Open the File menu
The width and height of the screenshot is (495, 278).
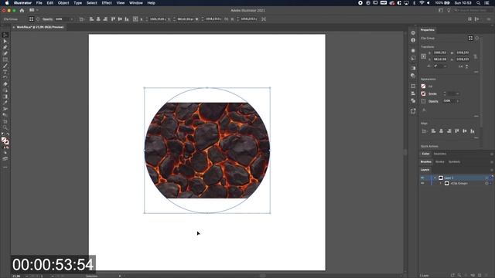[x=39, y=3]
